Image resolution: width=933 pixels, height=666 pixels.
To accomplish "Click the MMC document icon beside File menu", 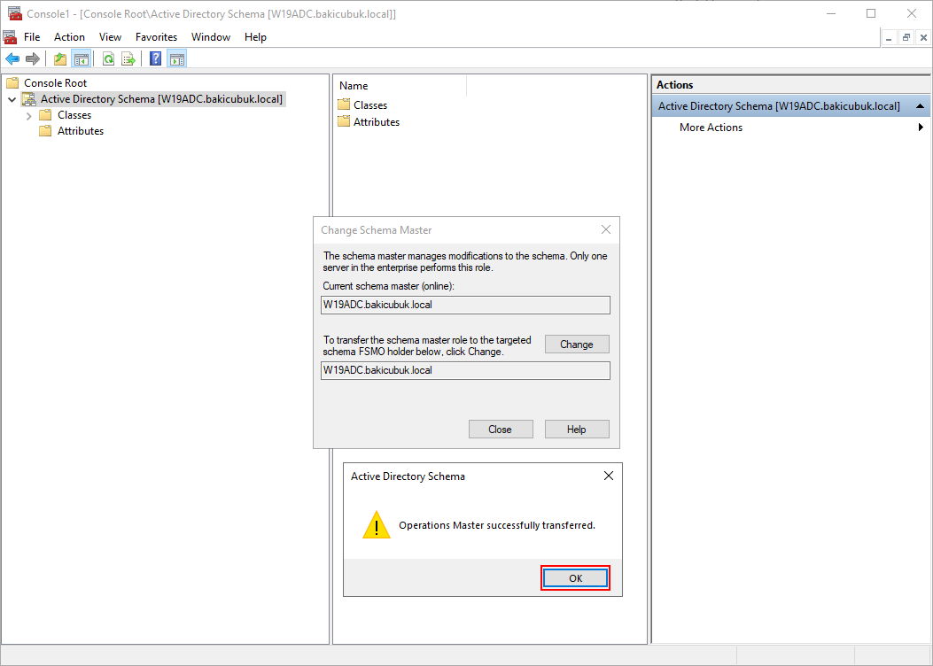I will tap(10, 37).
